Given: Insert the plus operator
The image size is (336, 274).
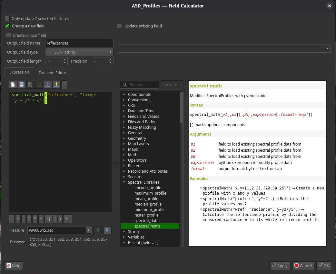Looking at the screenshot, I should pyautogui.click(x=18, y=219).
